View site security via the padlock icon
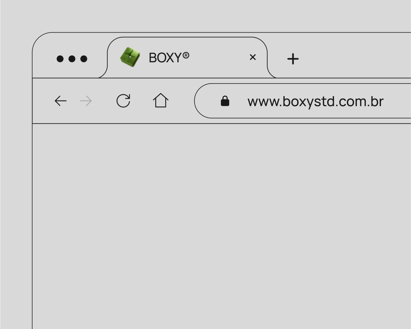Viewport: 411px width, 329px height. 225,101
